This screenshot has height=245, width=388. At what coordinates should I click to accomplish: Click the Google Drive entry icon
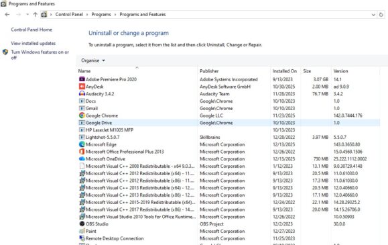pos(82,122)
